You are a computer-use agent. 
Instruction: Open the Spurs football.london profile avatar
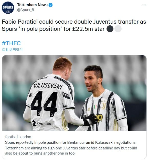click(8, 8)
